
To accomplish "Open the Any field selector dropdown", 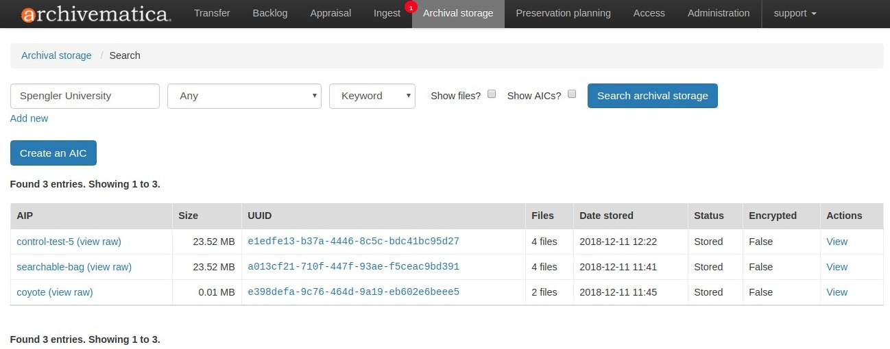I will [x=244, y=96].
